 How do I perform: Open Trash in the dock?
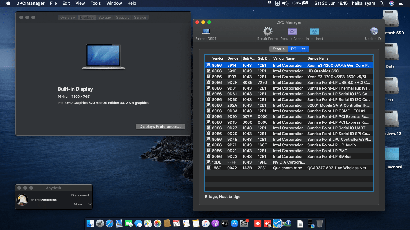320,223
